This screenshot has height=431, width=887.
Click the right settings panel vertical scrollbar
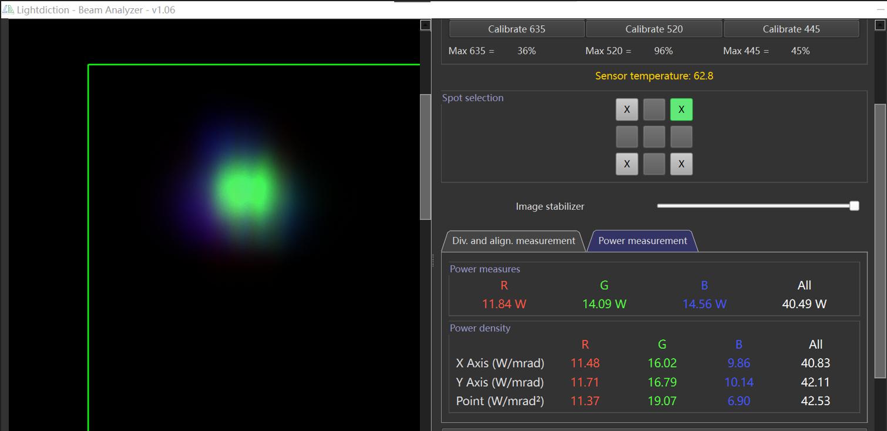(x=880, y=241)
